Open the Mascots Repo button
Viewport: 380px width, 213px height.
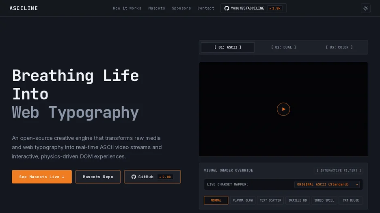click(98, 177)
